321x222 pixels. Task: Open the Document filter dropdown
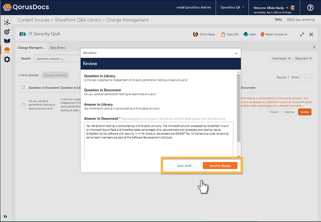click(x=303, y=59)
